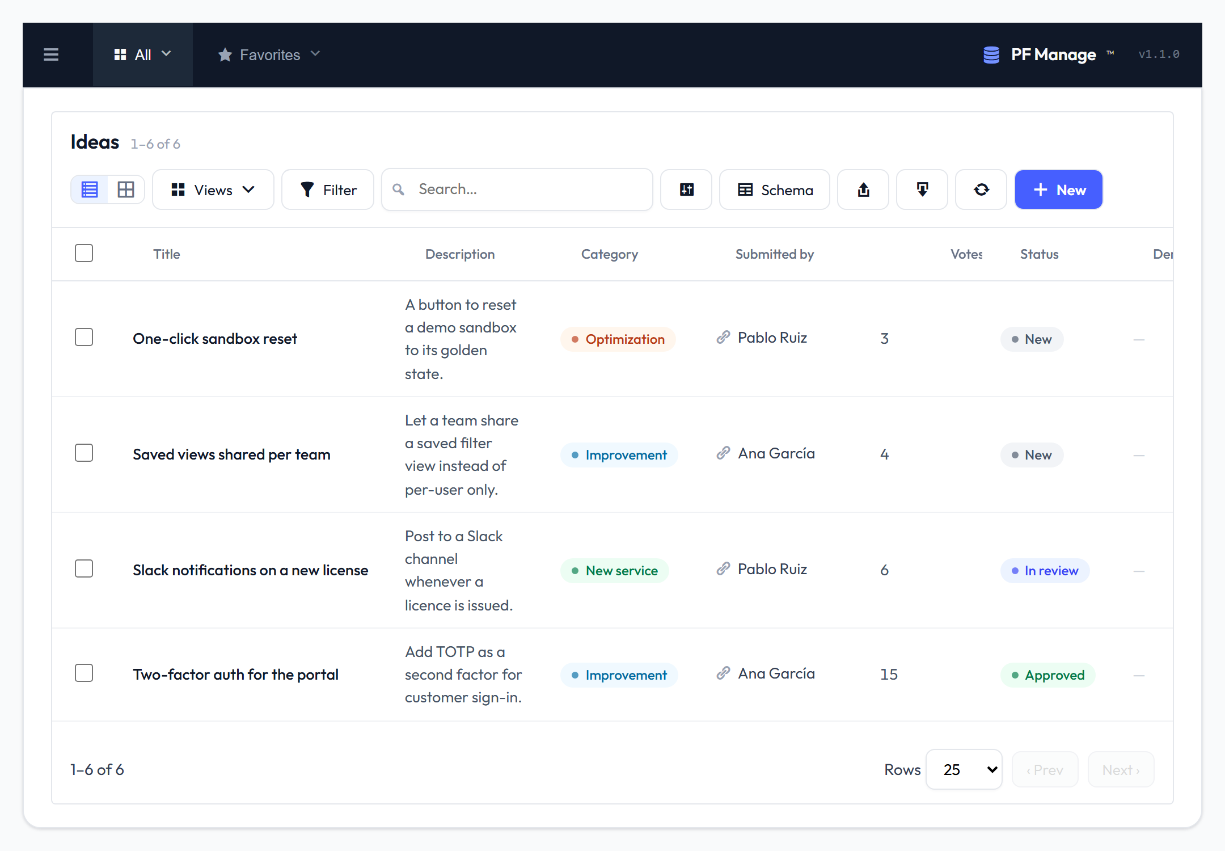The image size is (1225, 851).
Task: Click the Prev page button
Action: point(1045,770)
